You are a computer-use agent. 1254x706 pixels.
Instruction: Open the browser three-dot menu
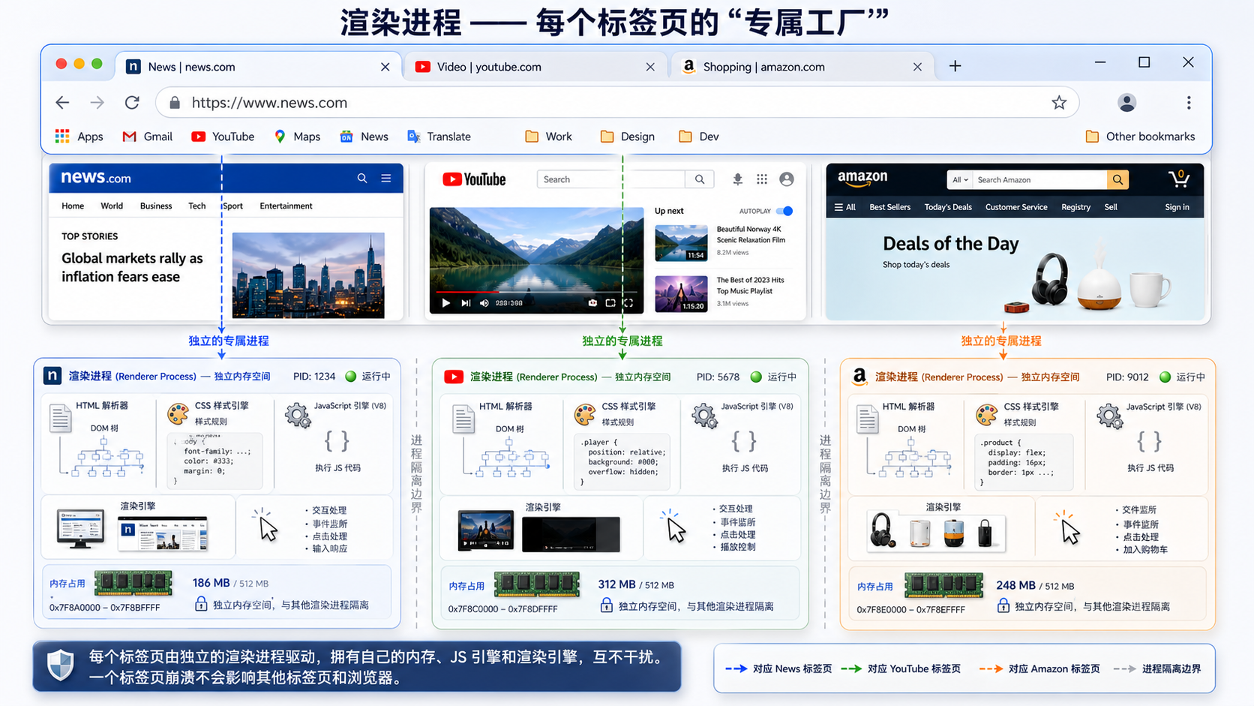point(1189,103)
